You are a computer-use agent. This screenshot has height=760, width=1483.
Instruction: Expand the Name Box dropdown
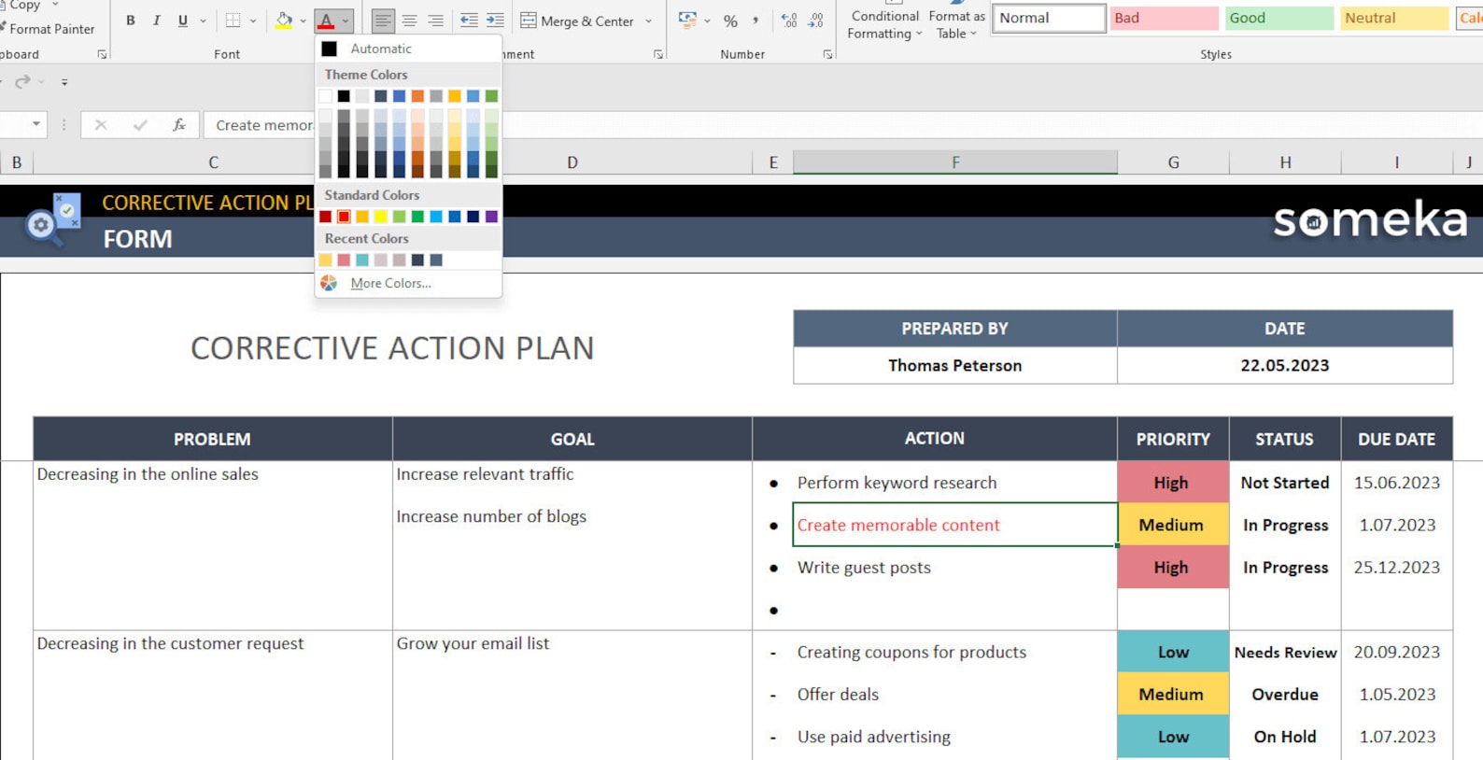(36, 124)
